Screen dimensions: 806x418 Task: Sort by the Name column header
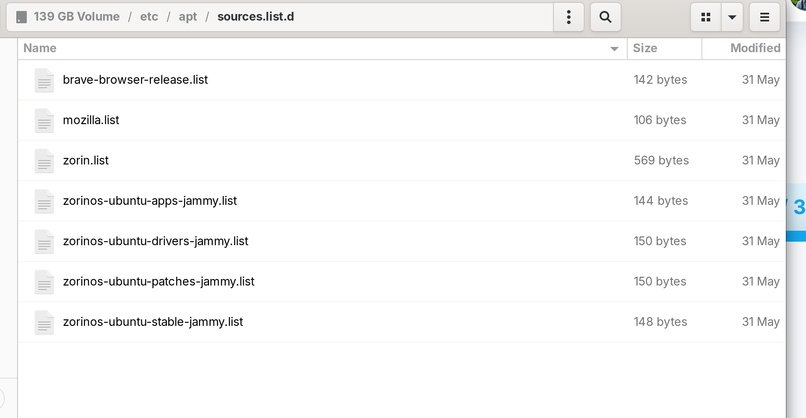(40, 48)
